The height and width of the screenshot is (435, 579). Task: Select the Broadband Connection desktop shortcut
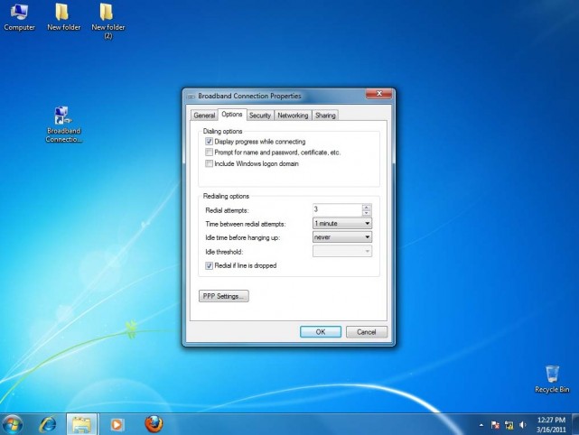(x=63, y=125)
